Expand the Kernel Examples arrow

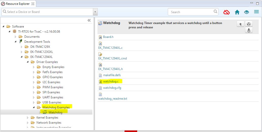28,118
